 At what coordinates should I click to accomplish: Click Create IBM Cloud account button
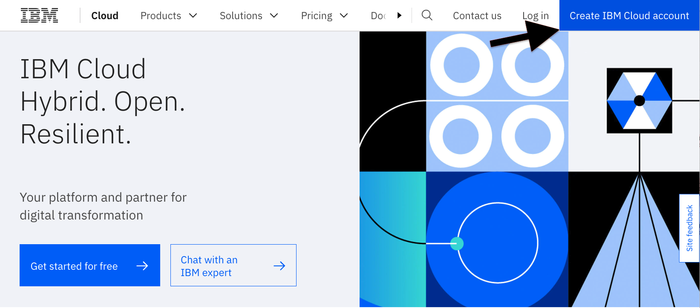click(629, 15)
